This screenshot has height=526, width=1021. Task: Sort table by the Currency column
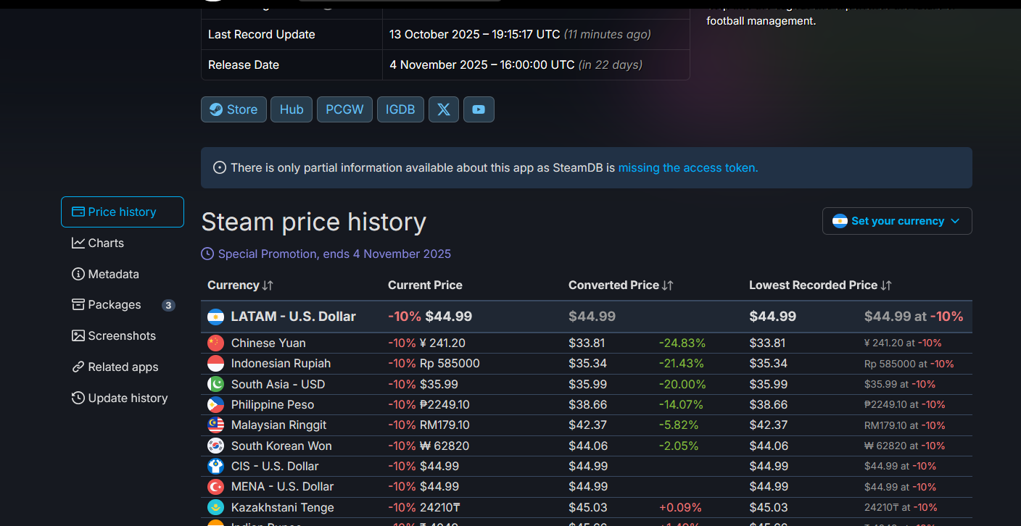pos(240,285)
